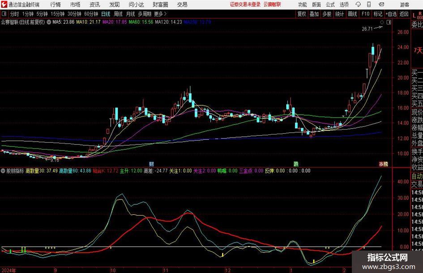
Task: Click the 26.71 high price label
Action: pos(367,29)
